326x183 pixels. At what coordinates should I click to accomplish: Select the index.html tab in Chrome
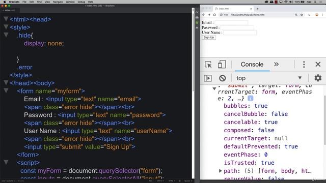coord(233,9)
